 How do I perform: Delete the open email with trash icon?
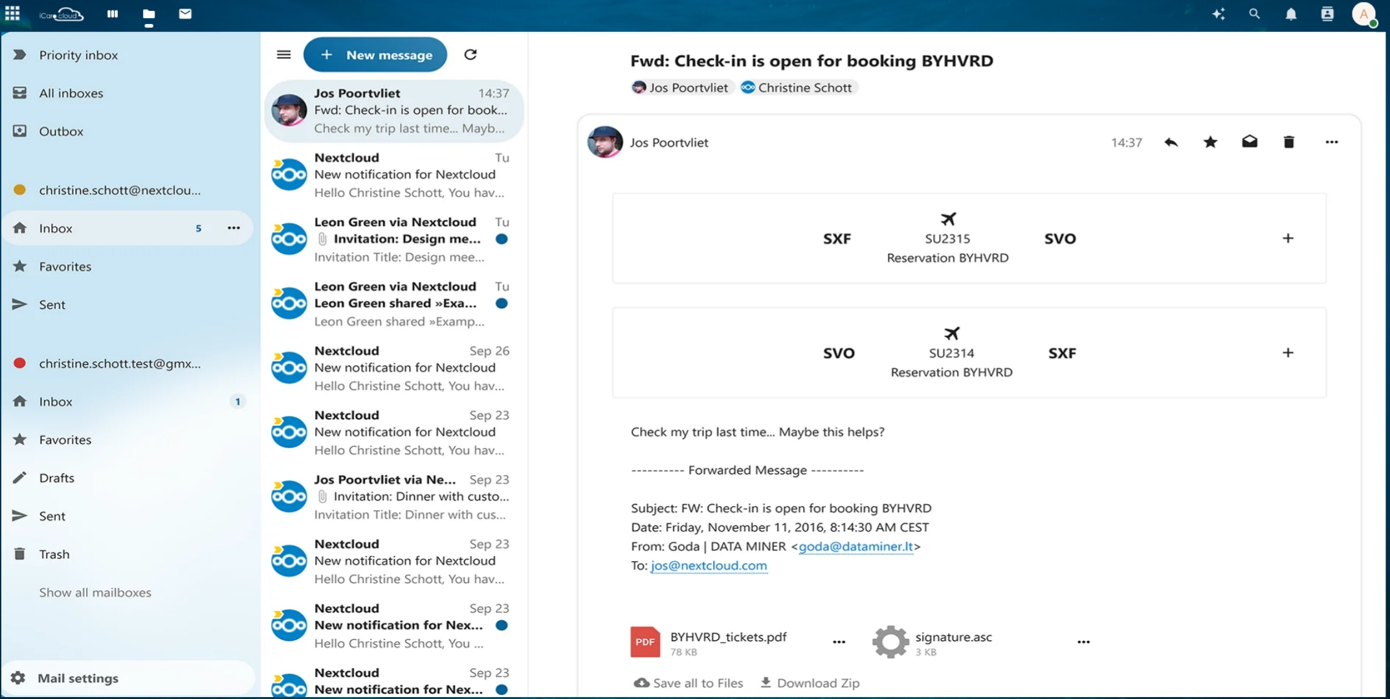(x=1288, y=142)
